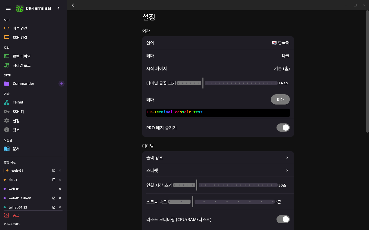This screenshot has width=369, height=230.
Task: Open the 테마 selector showing 다크
Action: coord(218,55)
